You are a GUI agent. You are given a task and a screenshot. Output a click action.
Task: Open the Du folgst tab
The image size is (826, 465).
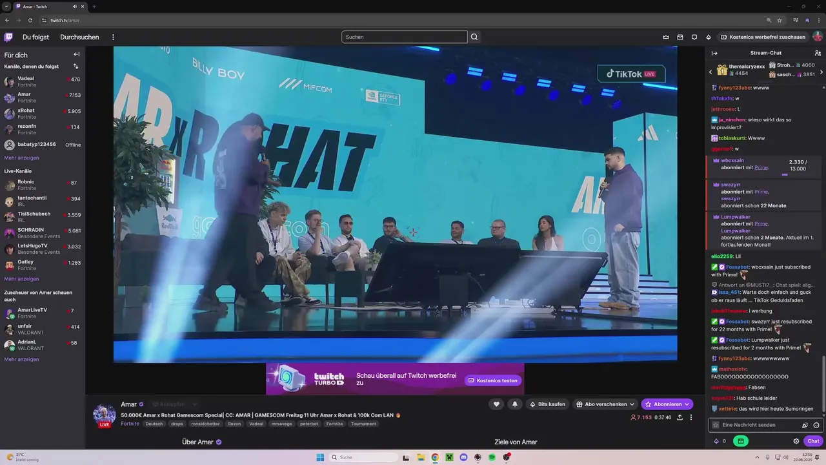click(35, 37)
